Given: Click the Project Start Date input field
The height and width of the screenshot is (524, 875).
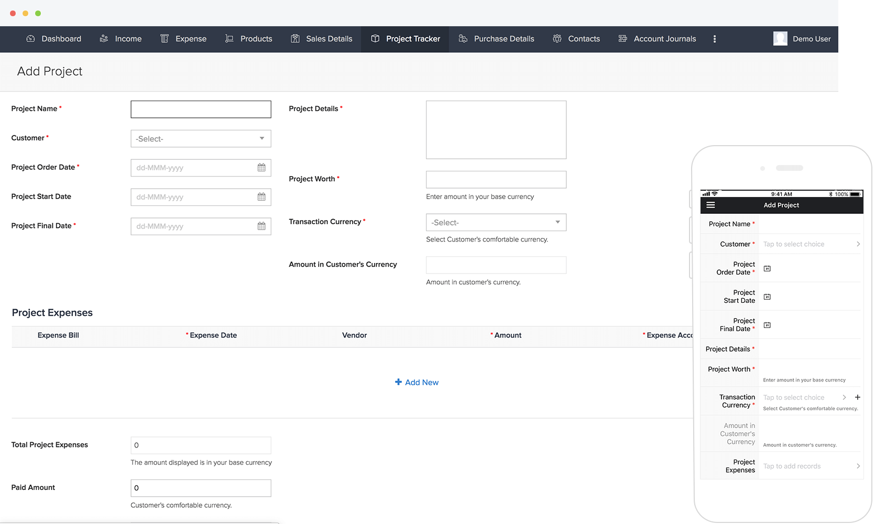Looking at the screenshot, I should pyautogui.click(x=201, y=197).
